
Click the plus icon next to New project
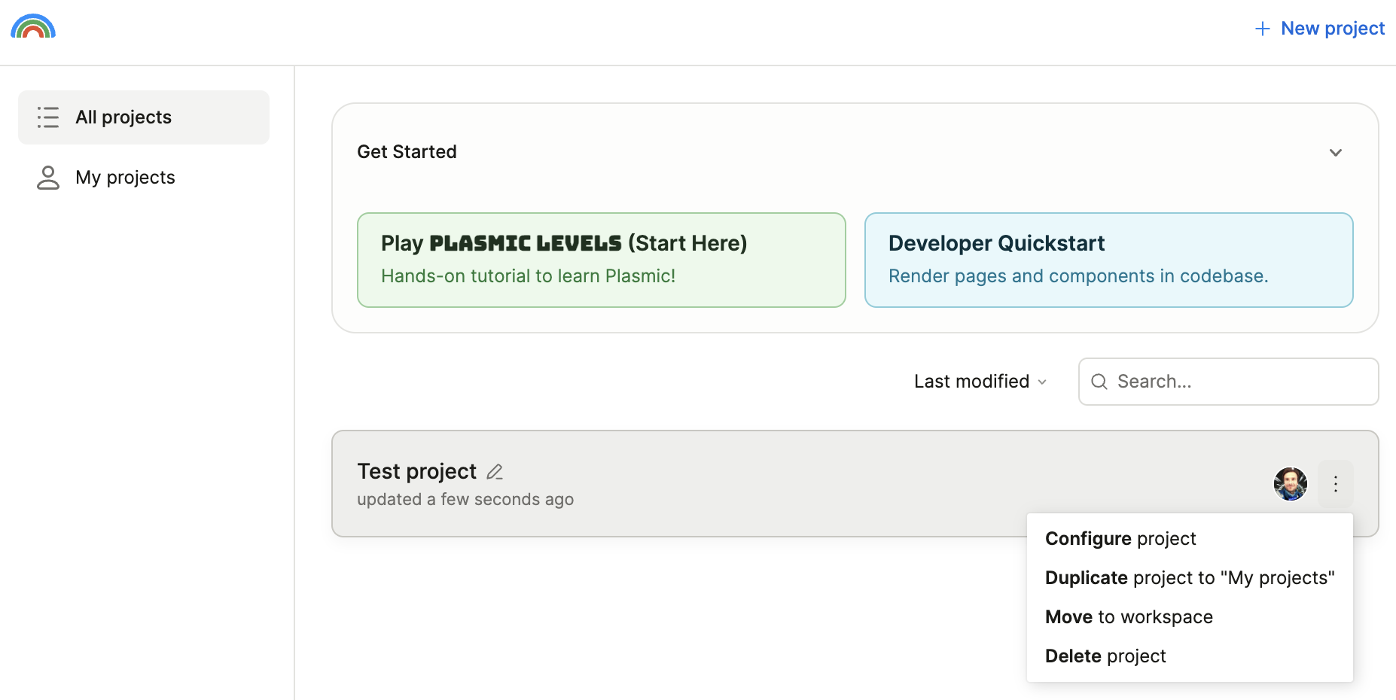tap(1261, 29)
